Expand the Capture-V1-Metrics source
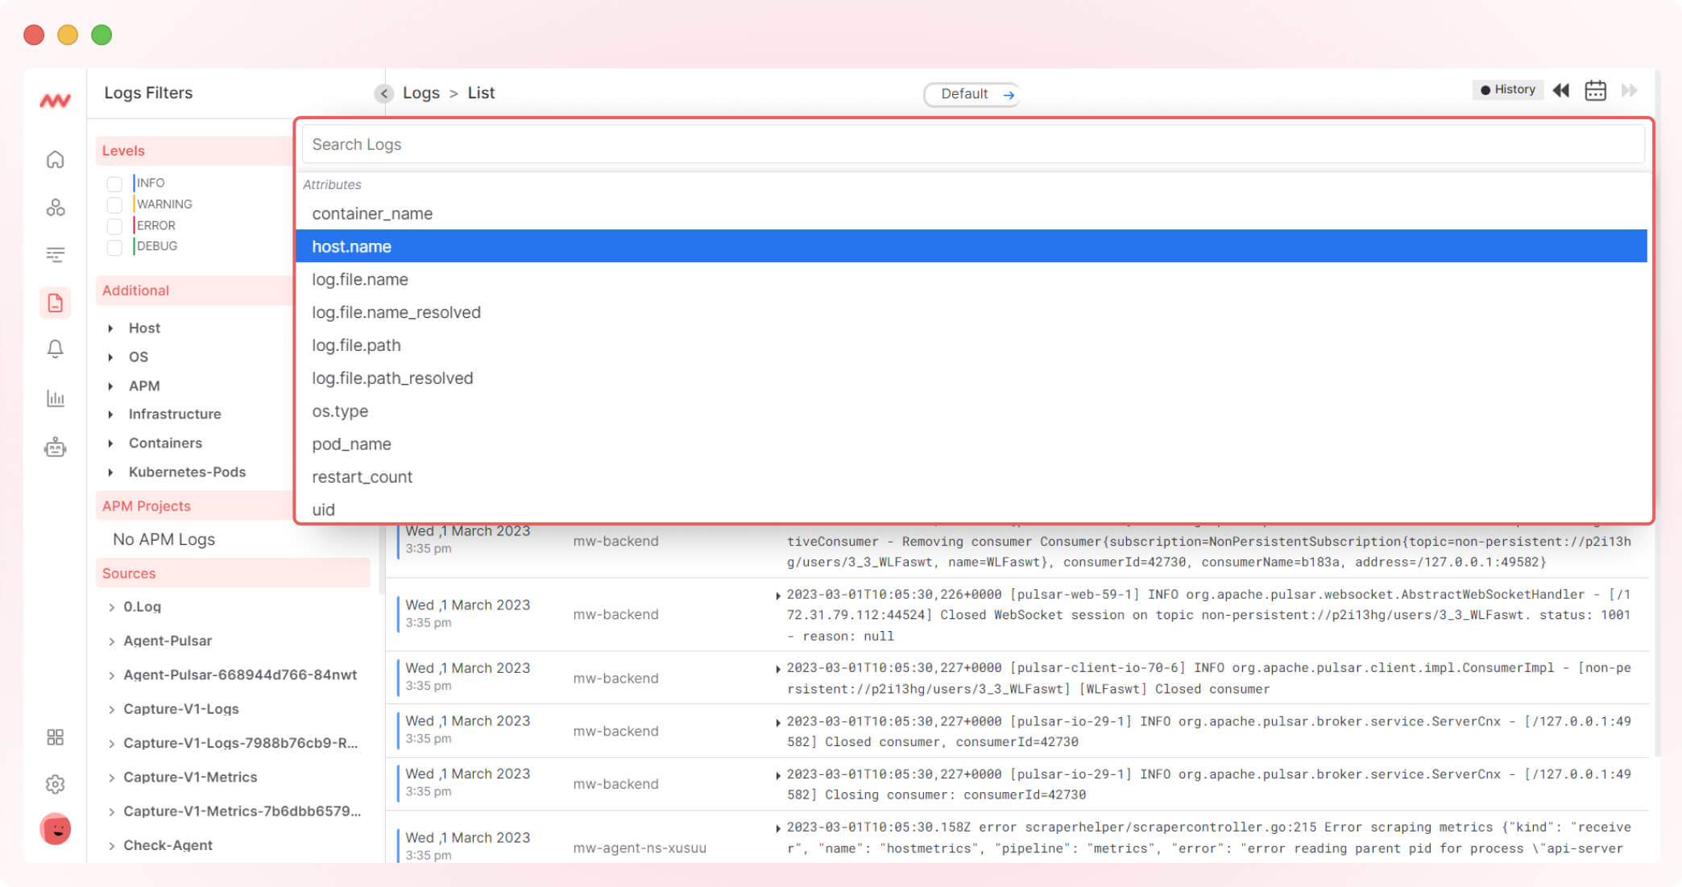Image resolution: width=1682 pixels, height=887 pixels. click(x=111, y=778)
